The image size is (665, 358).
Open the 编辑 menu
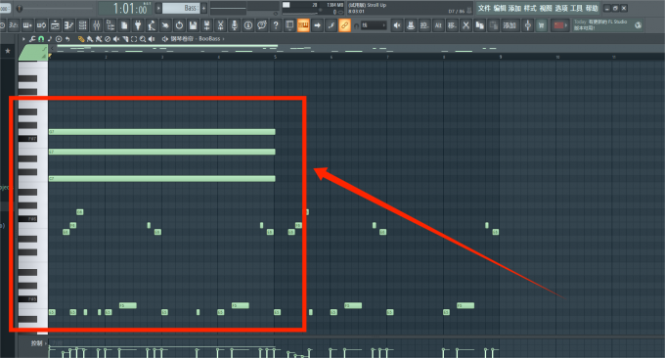(499, 8)
